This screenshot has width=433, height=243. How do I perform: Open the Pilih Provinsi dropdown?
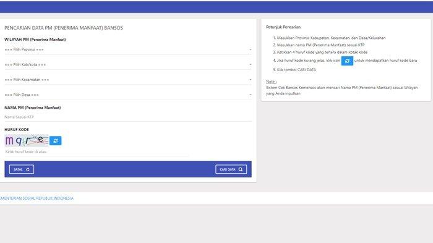pos(128,49)
